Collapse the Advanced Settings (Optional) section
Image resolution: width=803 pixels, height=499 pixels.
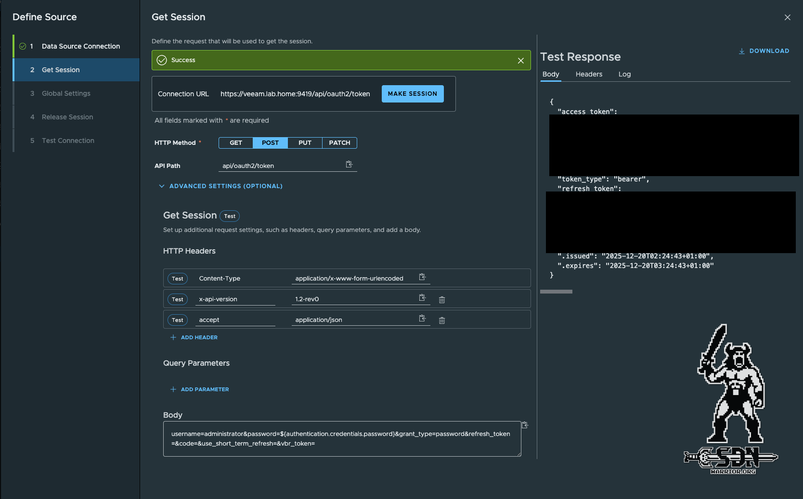pos(220,186)
